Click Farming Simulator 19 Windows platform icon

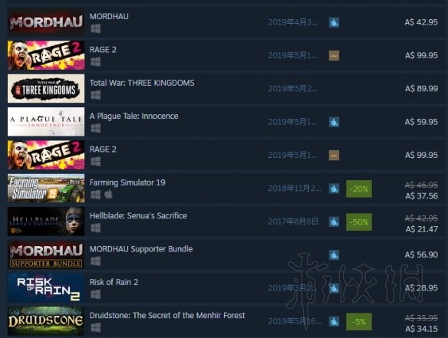pyautogui.click(x=95, y=195)
